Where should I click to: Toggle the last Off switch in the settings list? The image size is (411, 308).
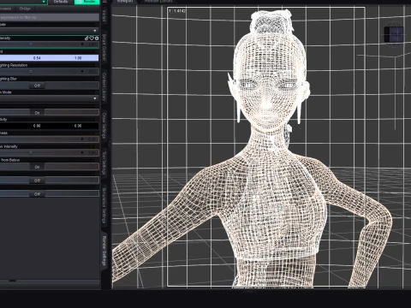(x=37, y=194)
